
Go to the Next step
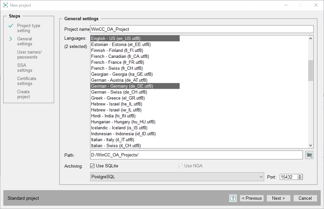pyautogui.click(x=278, y=198)
